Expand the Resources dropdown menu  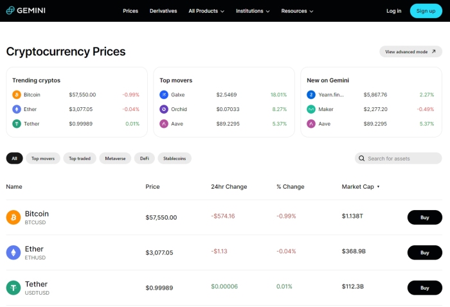click(298, 11)
